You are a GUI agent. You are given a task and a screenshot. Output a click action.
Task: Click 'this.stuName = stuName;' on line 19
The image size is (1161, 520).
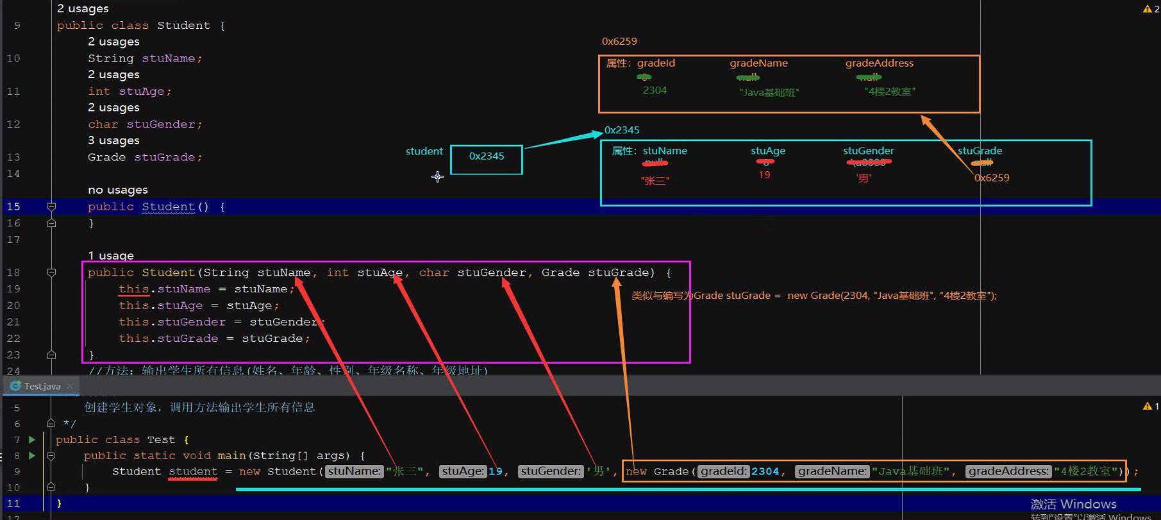(206, 289)
